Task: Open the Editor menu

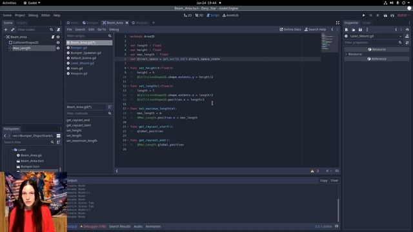Action: click(45, 15)
